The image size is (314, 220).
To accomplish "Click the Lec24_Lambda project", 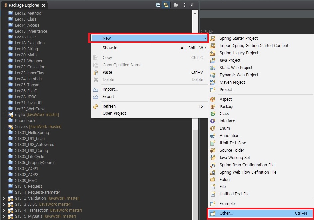I will coord(28,79).
